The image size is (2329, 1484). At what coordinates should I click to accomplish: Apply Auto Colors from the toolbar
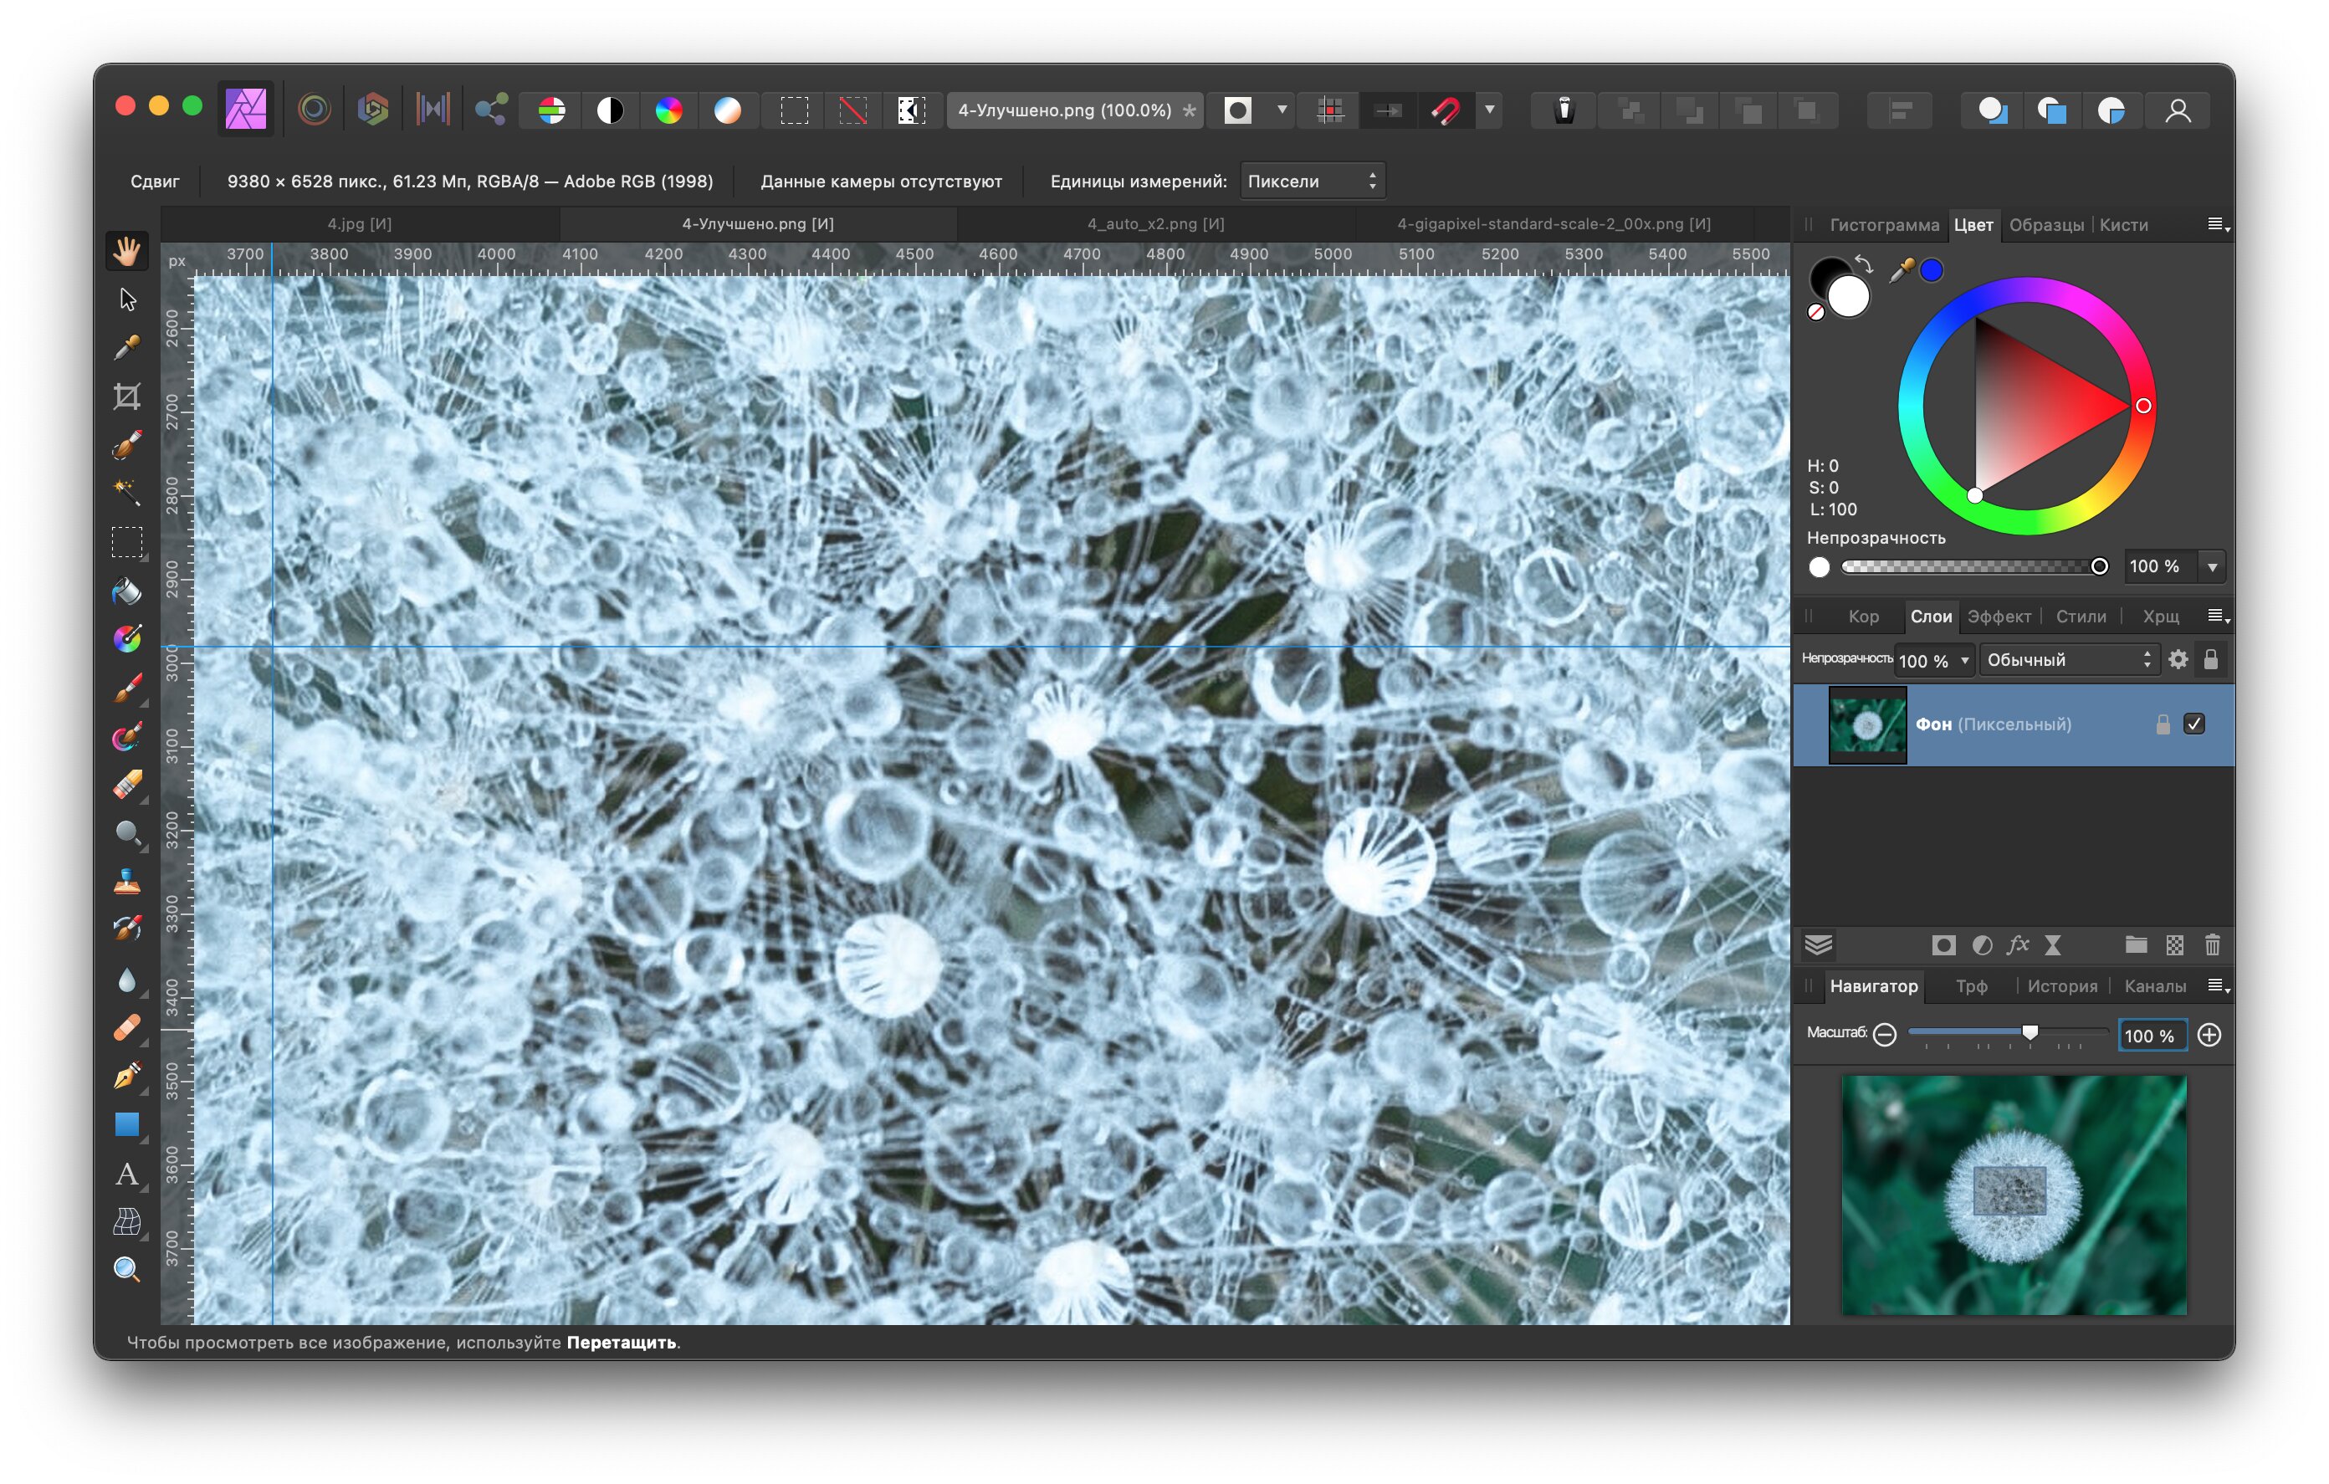(668, 110)
